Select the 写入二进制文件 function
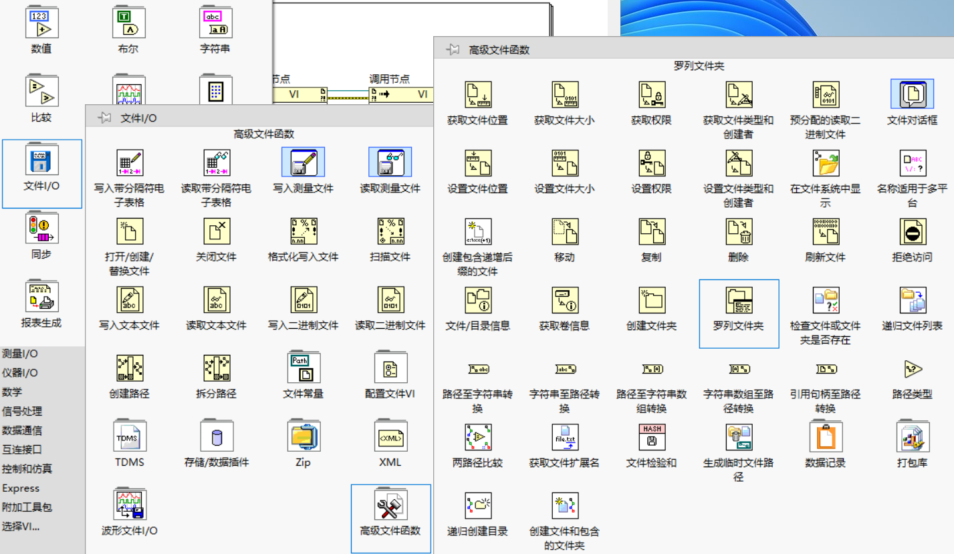Image resolution: width=954 pixels, height=554 pixels. (x=304, y=300)
